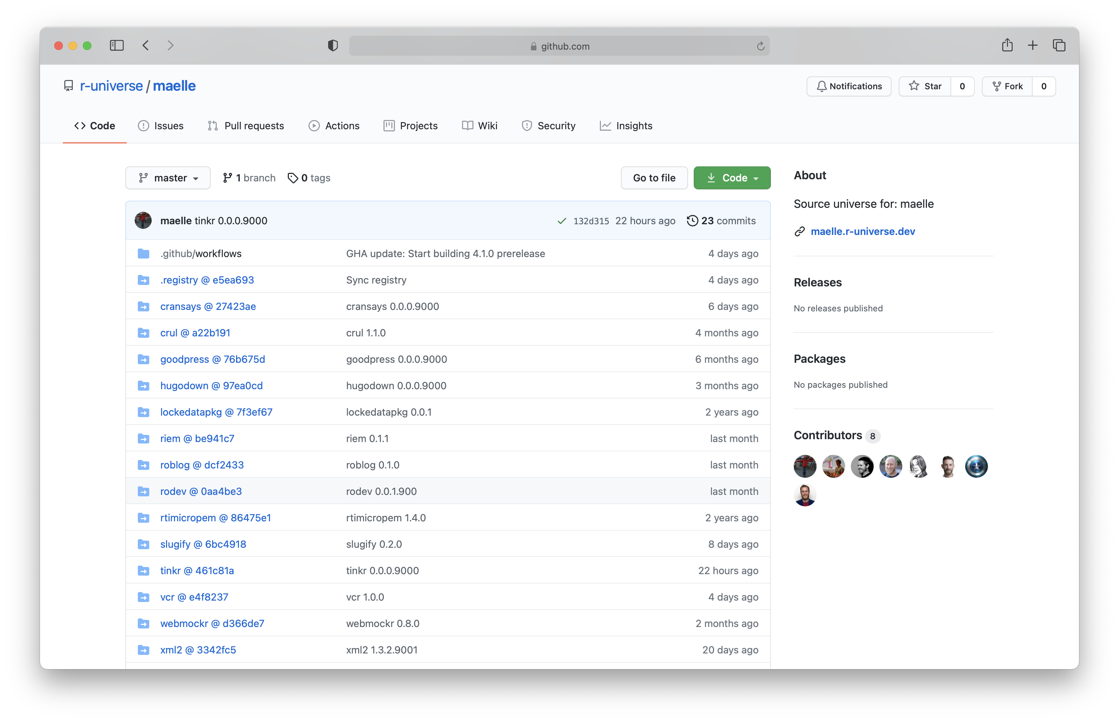Toggle the Safari sidebar icon
The image size is (1119, 722).
[x=116, y=45]
